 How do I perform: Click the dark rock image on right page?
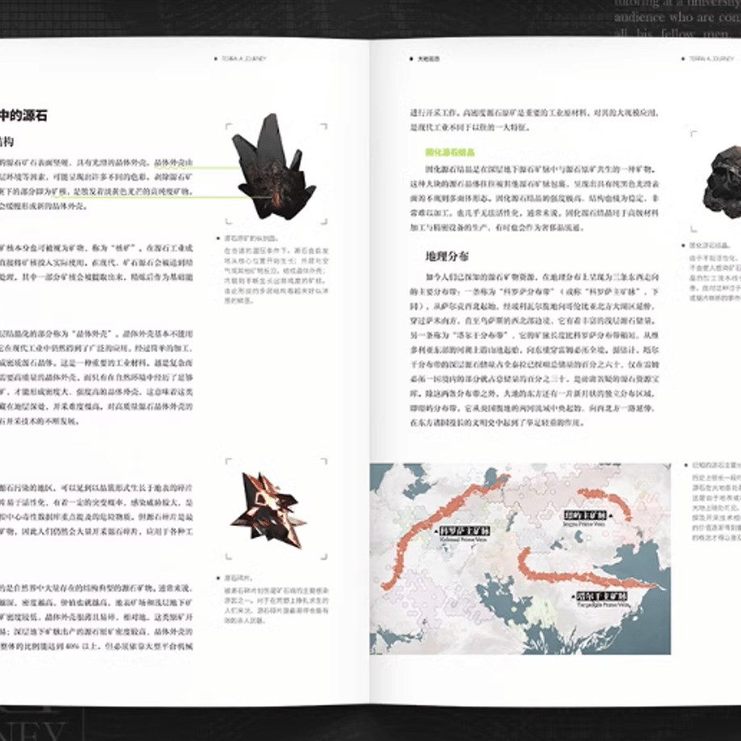point(722,182)
